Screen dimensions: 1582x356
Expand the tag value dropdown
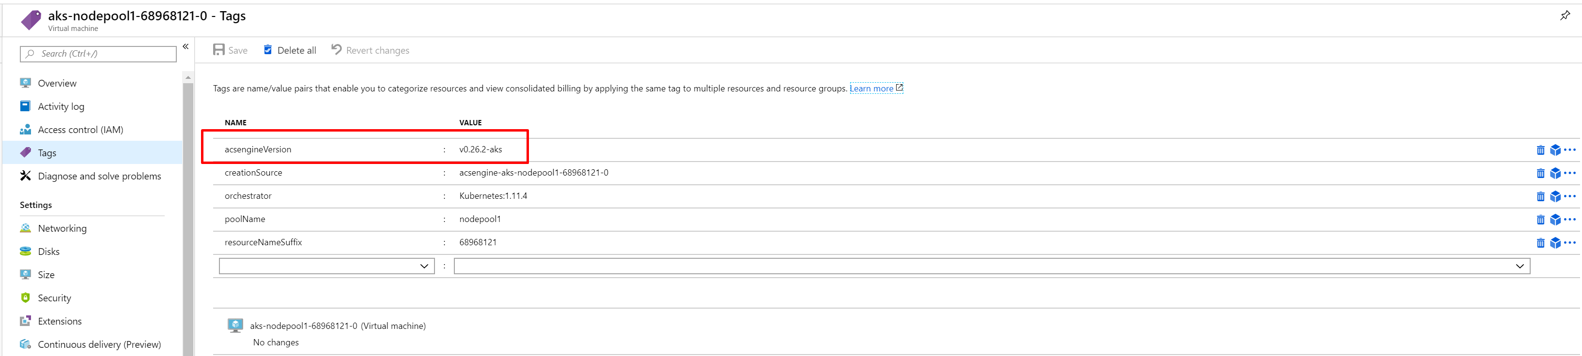coord(1519,266)
